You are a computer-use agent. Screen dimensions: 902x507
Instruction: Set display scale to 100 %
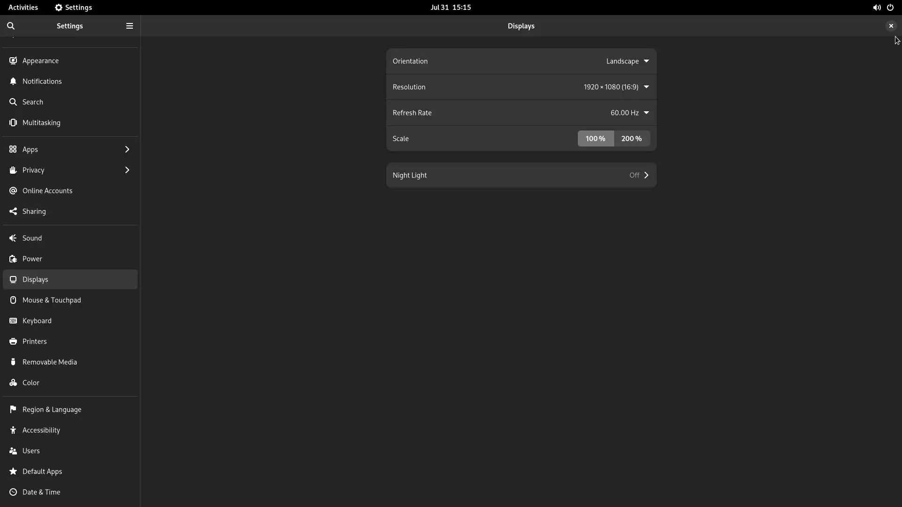point(595,138)
